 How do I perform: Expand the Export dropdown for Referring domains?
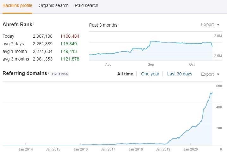[x=210, y=74]
